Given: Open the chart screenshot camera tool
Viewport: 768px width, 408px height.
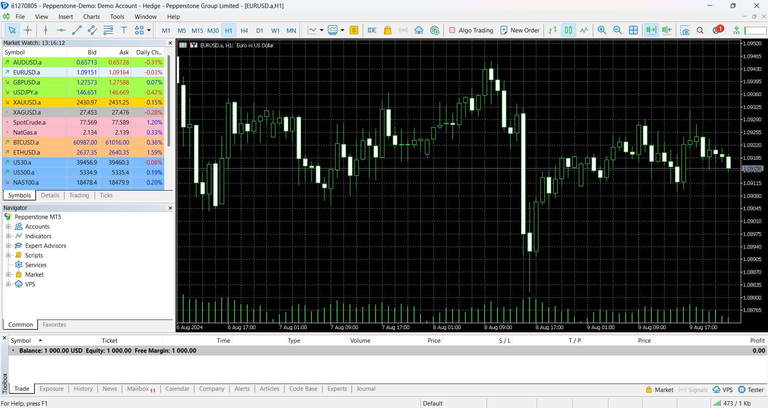Looking at the screenshot, I should tap(685, 30).
